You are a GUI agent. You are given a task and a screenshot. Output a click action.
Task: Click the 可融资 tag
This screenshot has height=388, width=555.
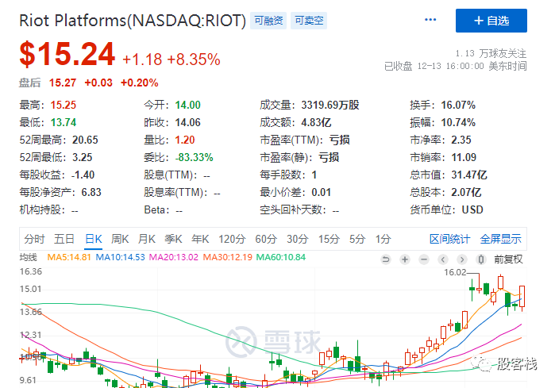(268, 21)
